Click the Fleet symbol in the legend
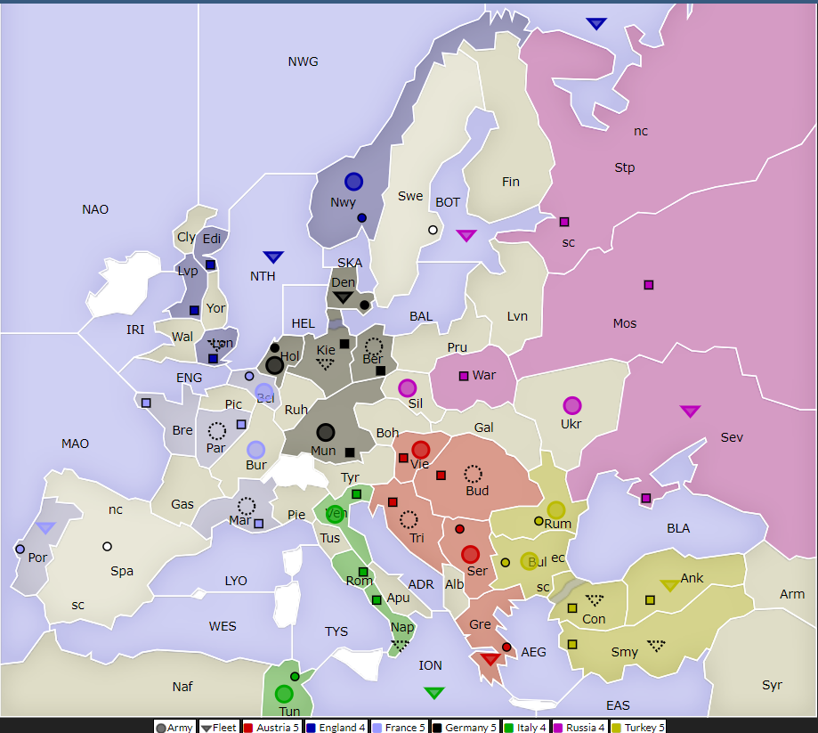This screenshot has width=818, height=733. (x=207, y=728)
